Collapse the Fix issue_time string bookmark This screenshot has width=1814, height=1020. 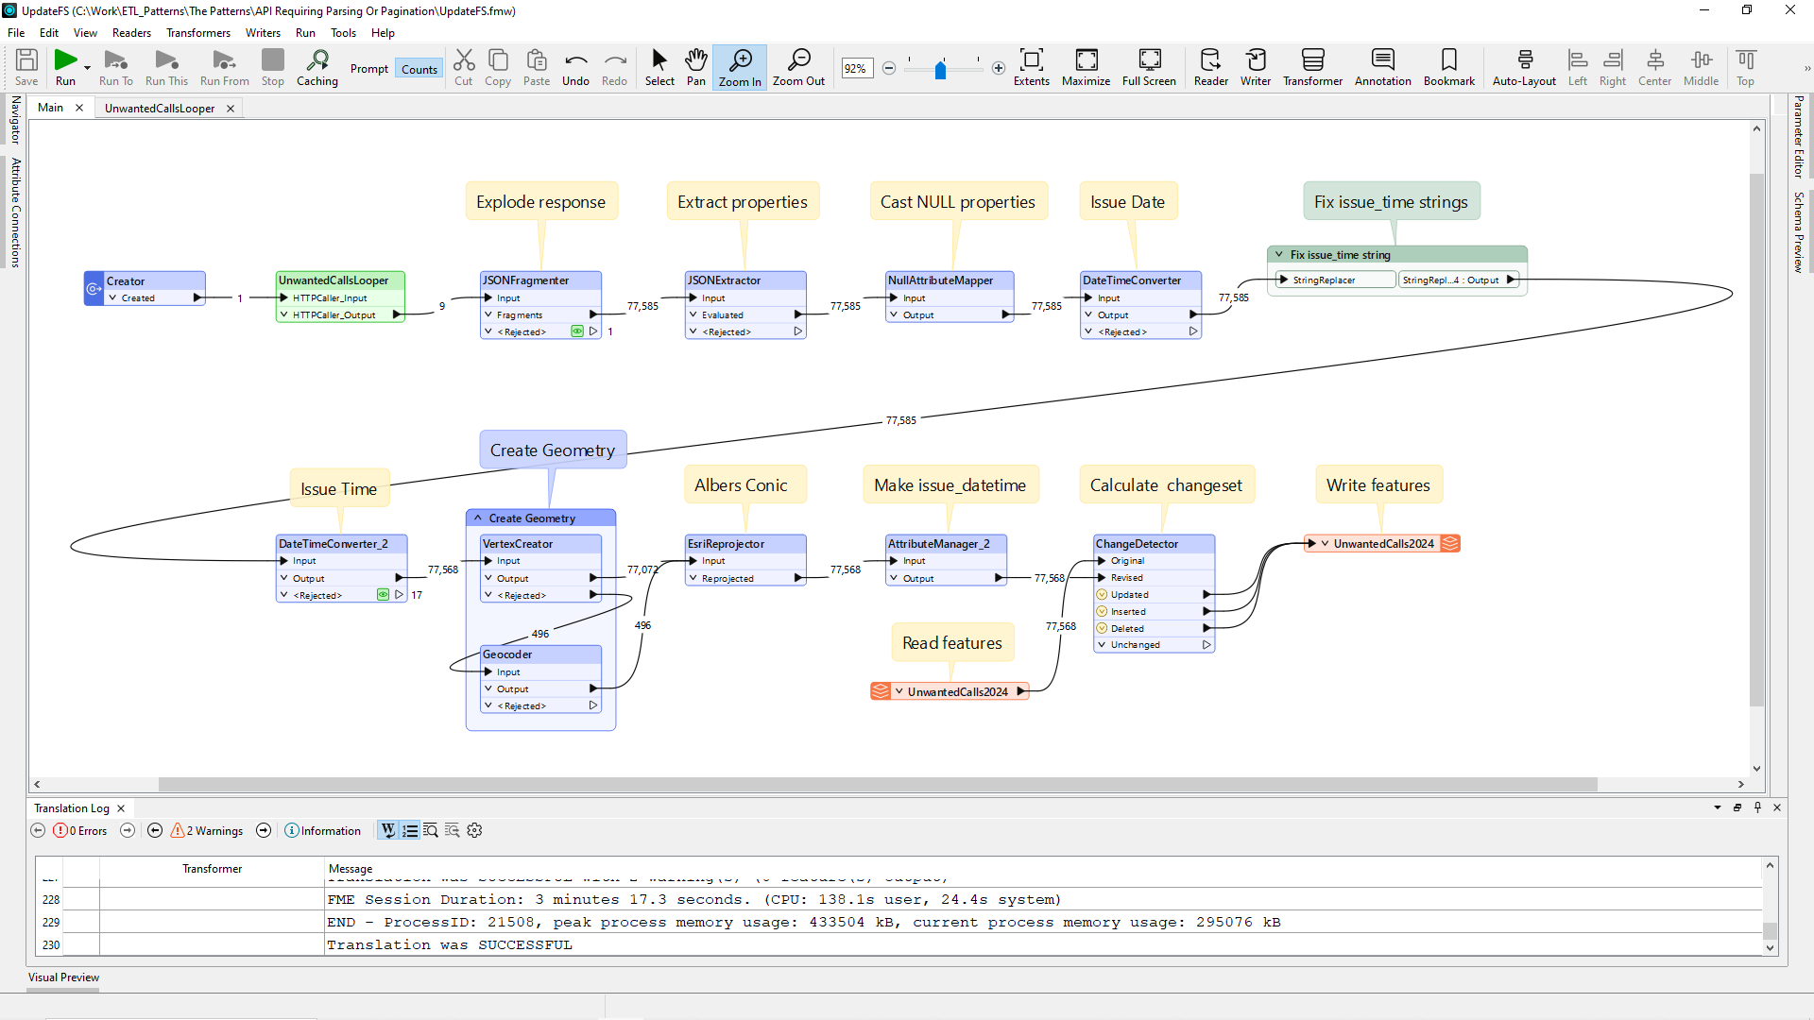1277,254
